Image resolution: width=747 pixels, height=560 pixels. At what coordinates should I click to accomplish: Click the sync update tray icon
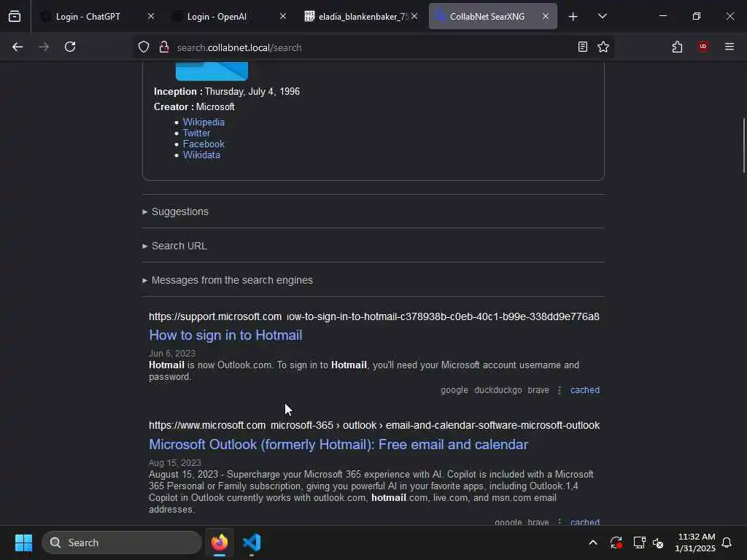tap(616, 542)
